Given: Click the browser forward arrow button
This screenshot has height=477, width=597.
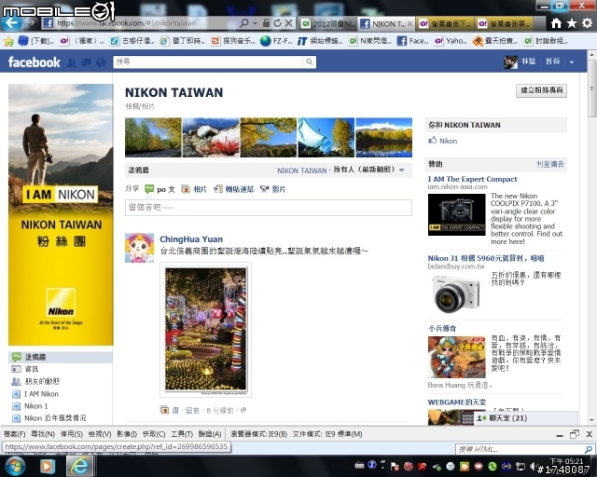Looking at the screenshot, I should [x=30, y=23].
